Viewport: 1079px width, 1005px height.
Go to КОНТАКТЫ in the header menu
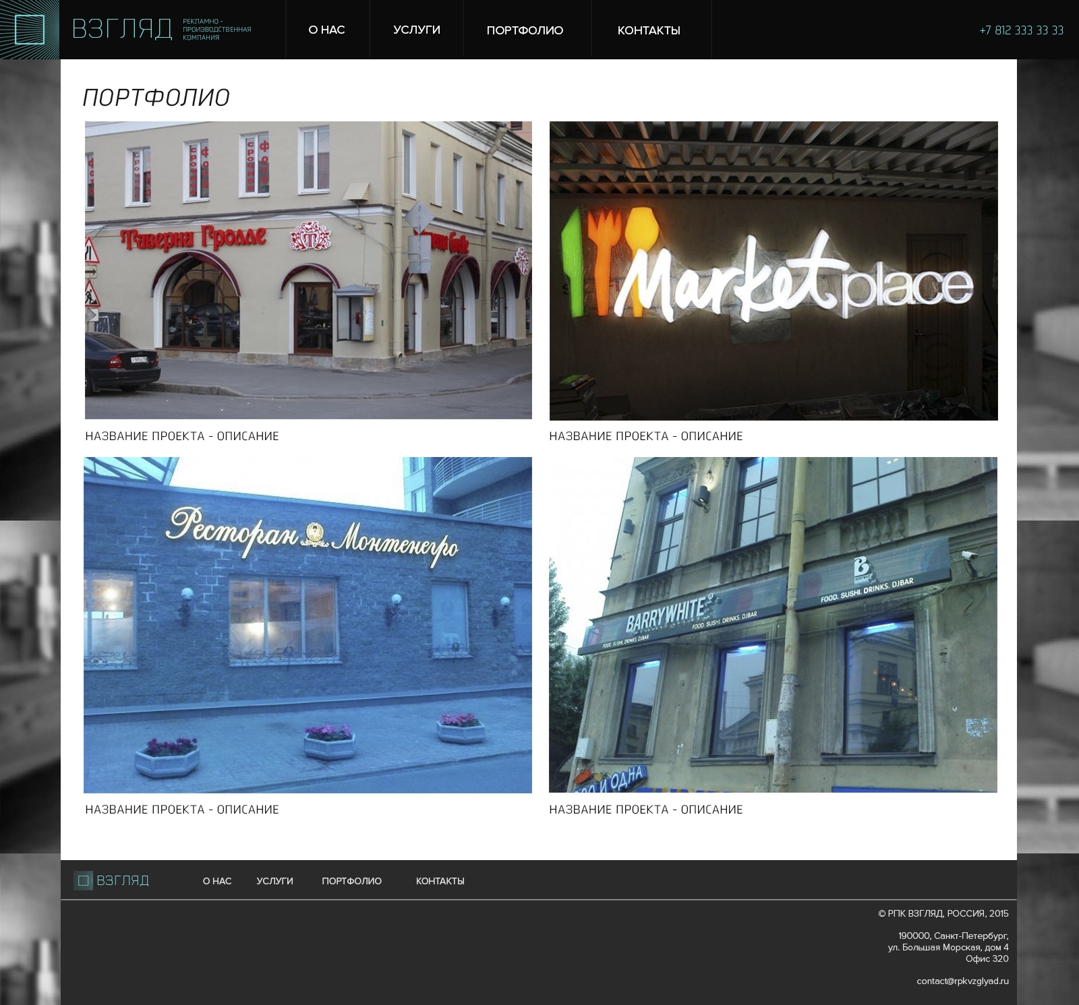click(649, 30)
